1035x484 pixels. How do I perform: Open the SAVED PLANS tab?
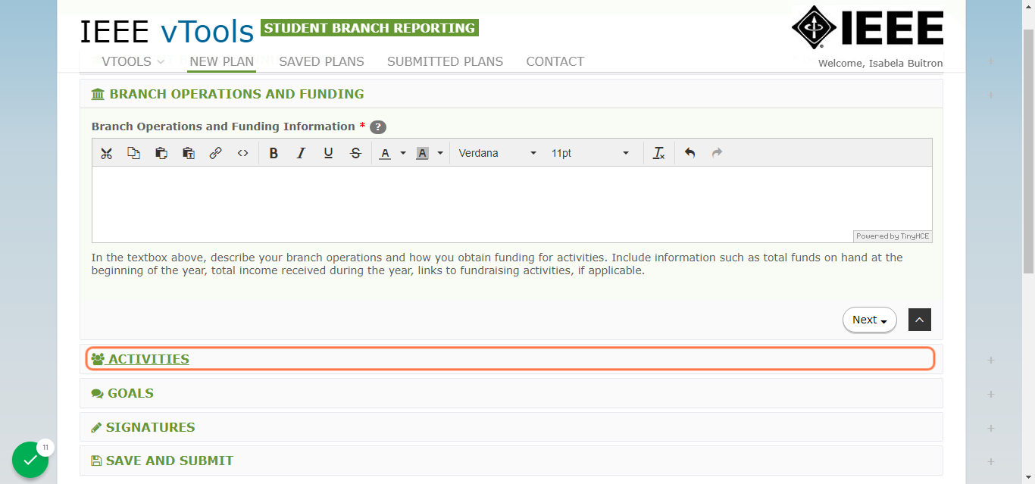pyautogui.click(x=321, y=61)
